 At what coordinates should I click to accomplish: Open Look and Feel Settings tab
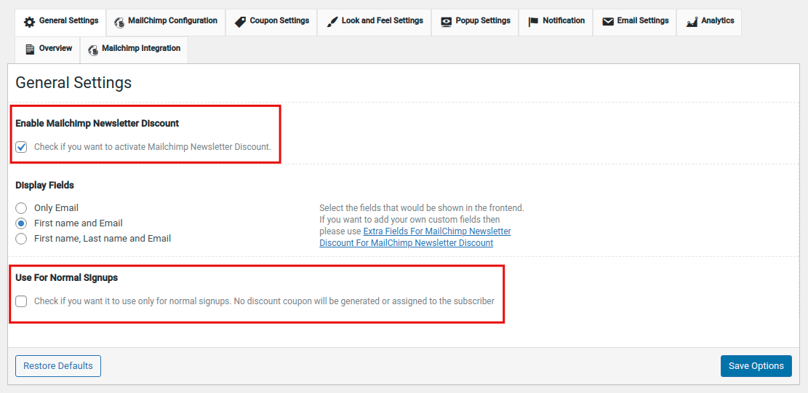(x=374, y=22)
